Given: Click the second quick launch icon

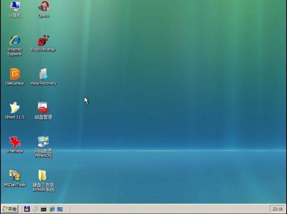Looking at the screenshot, I should (35, 209).
